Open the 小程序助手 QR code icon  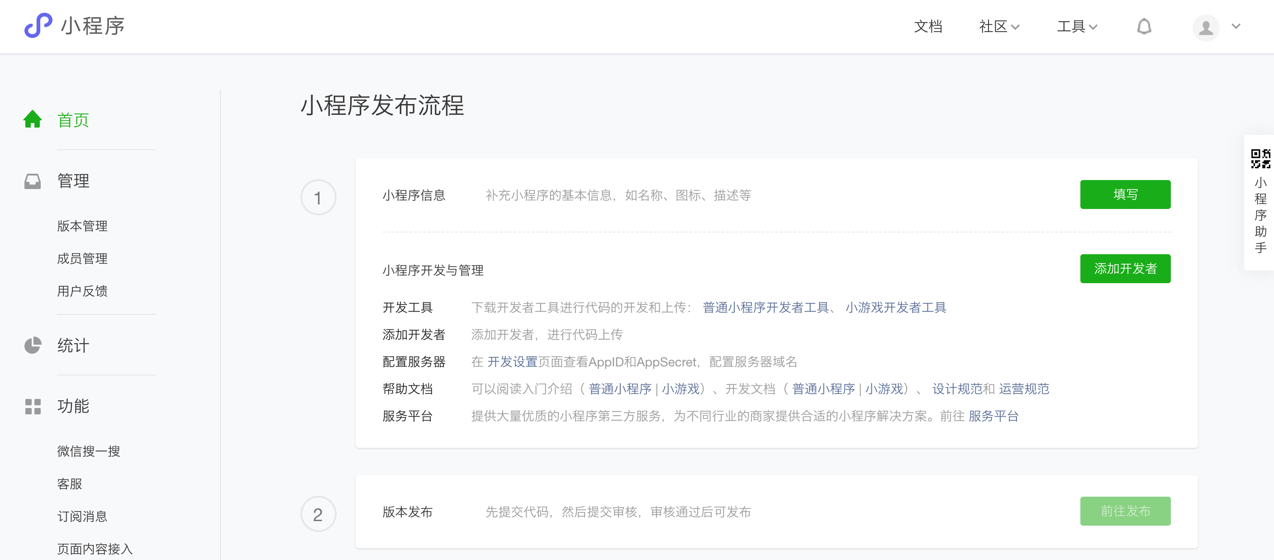pos(1260,159)
